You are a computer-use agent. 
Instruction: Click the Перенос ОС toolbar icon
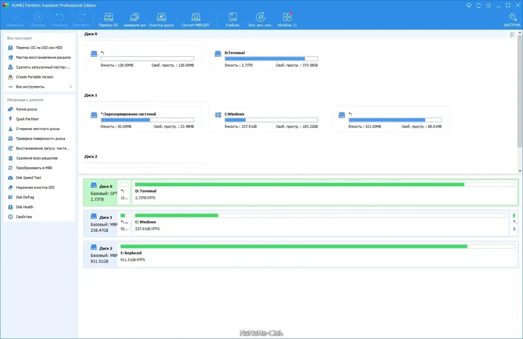(109, 20)
